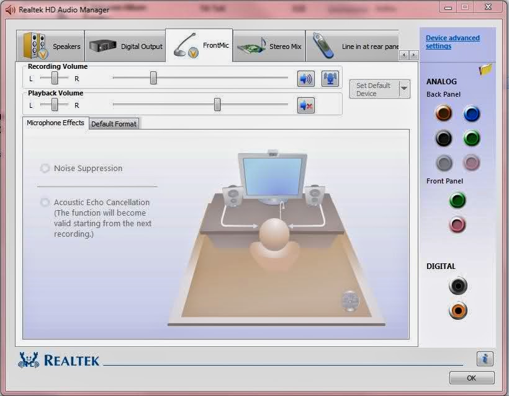Click the black digital coaxial jack
Image resolution: width=509 pixels, height=396 pixels.
coord(458,286)
